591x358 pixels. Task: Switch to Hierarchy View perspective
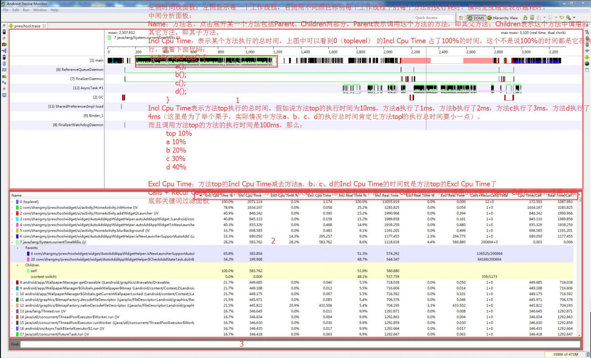click(503, 18)
